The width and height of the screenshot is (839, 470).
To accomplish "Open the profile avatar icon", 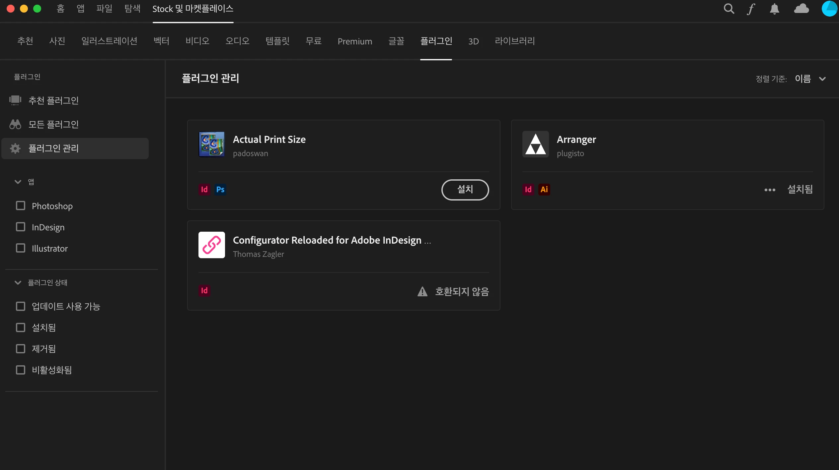I will 829,9.
